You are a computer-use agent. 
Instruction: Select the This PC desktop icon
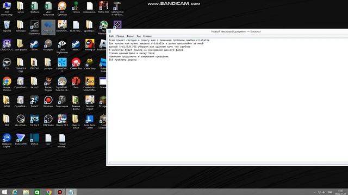[x=7, y=9]
